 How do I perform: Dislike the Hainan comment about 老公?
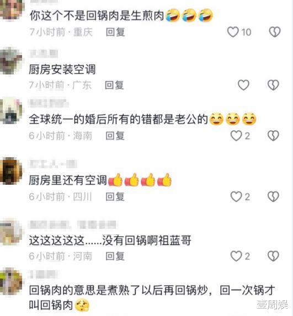273,136
